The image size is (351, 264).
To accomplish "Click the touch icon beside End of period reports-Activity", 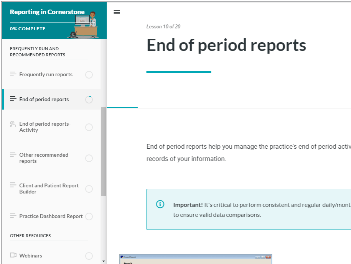I will [x=13, y=124].
